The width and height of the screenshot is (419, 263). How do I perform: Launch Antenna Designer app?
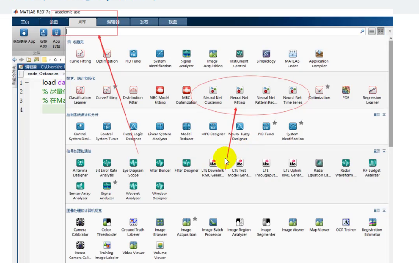pos(80,168)
